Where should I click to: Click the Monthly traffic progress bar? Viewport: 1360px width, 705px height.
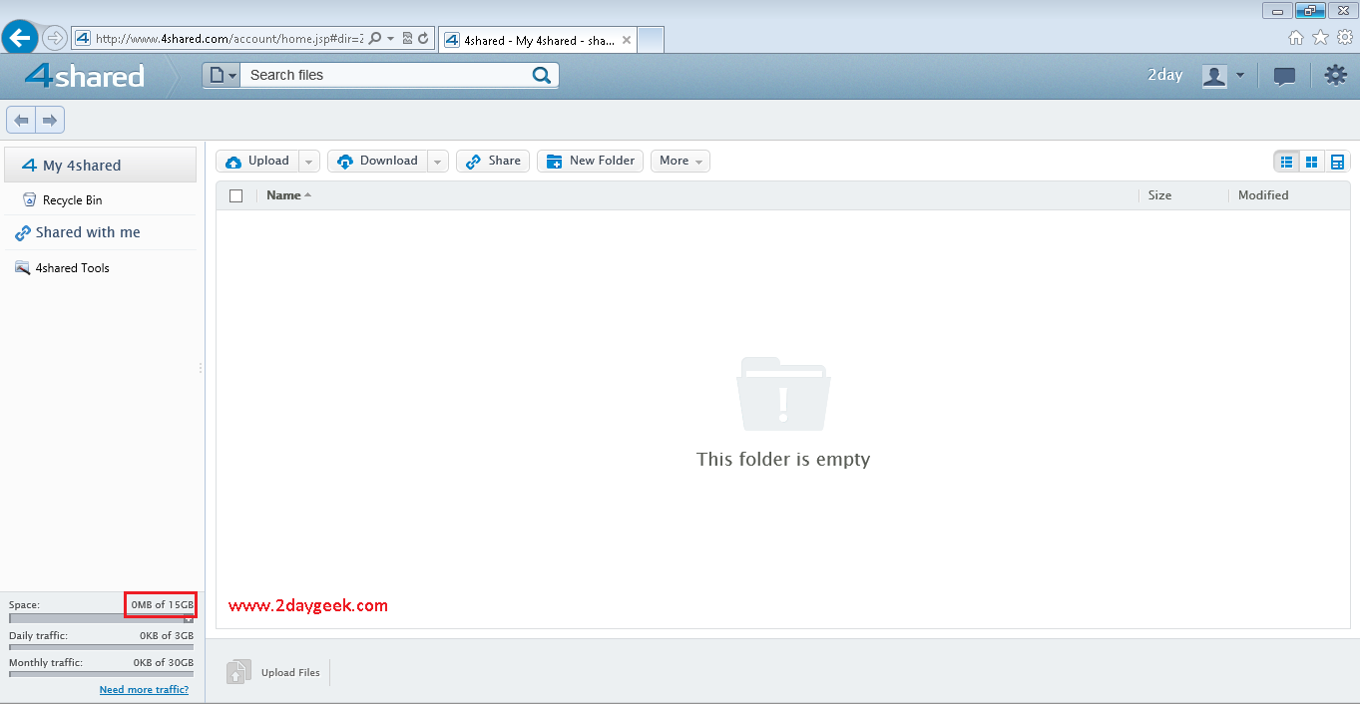pyautogui.click(x=101, y=674)
